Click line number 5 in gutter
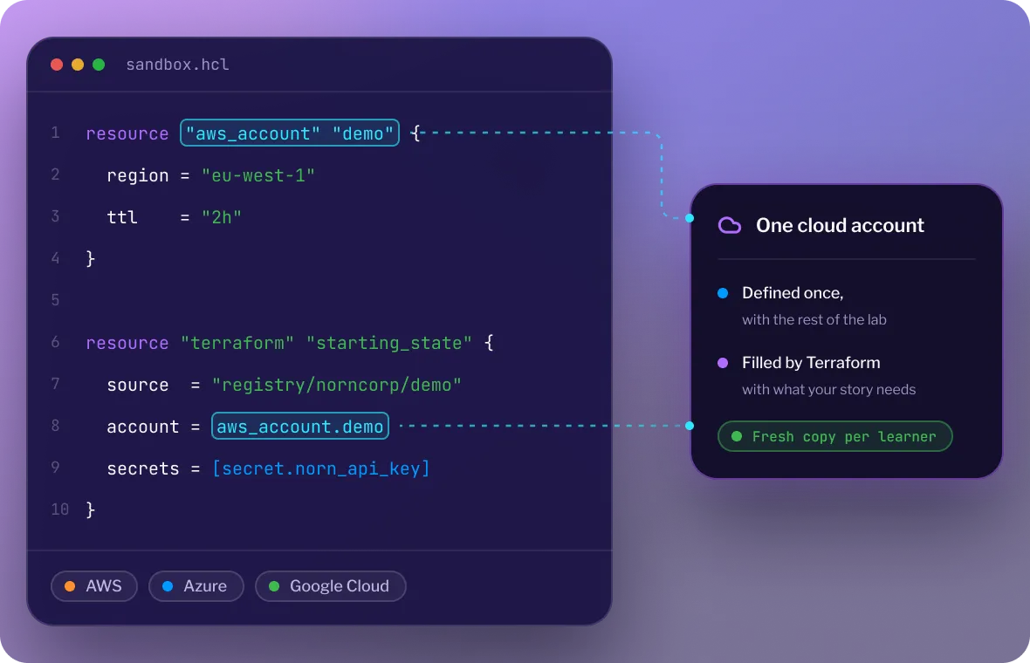The image size is (1030, 663). [56, 300]
